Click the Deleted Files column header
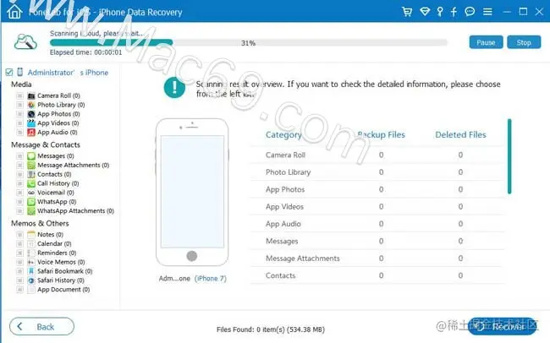This screenshot has height=343, width=550. 460,135
